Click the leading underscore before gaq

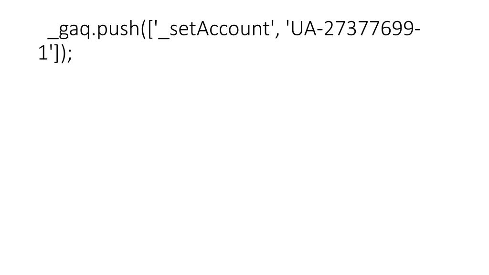tap(53, 38)
